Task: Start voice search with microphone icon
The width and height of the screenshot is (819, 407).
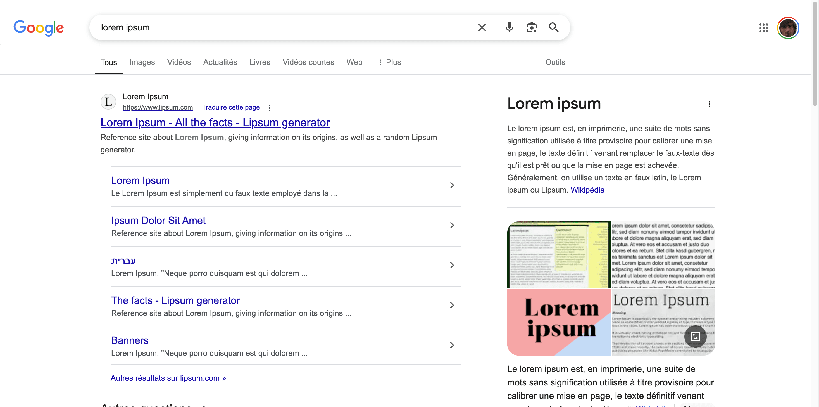Action: tap(509, 27)
